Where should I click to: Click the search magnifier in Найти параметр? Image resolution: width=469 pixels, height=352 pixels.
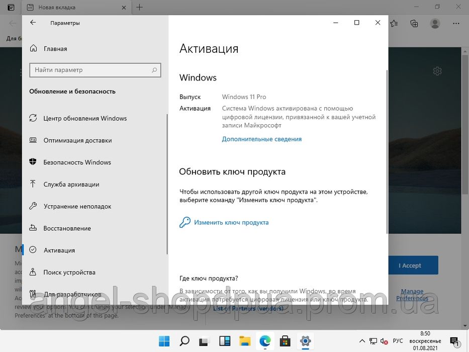click(x=154, y=70)
